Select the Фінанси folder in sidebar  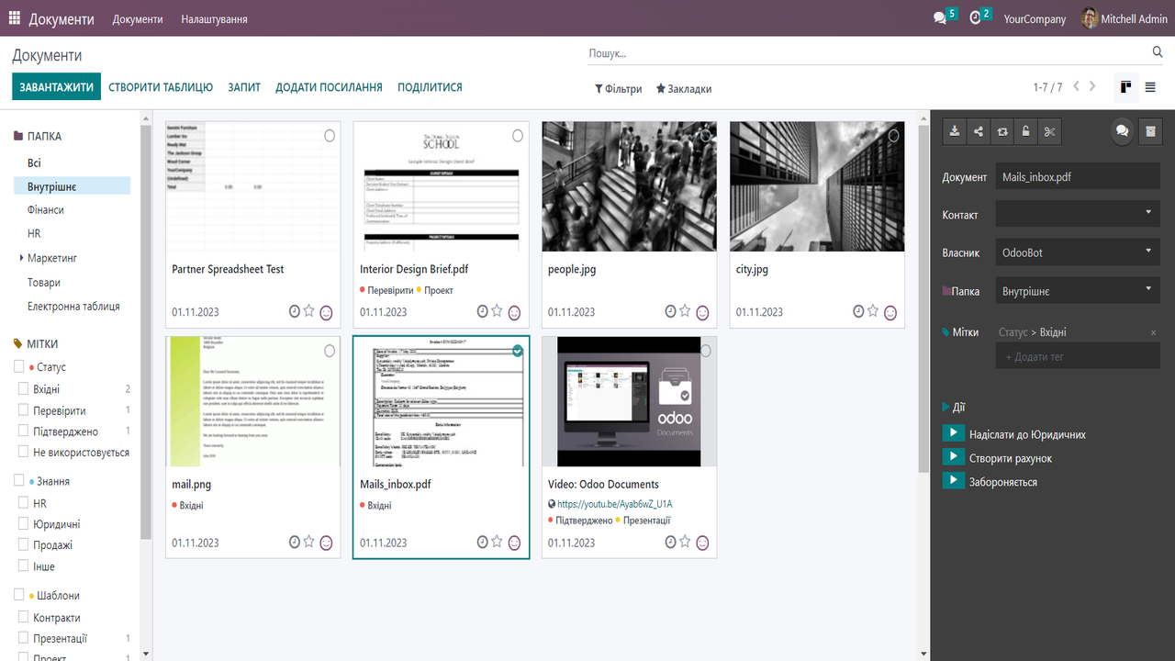[46, 210]
